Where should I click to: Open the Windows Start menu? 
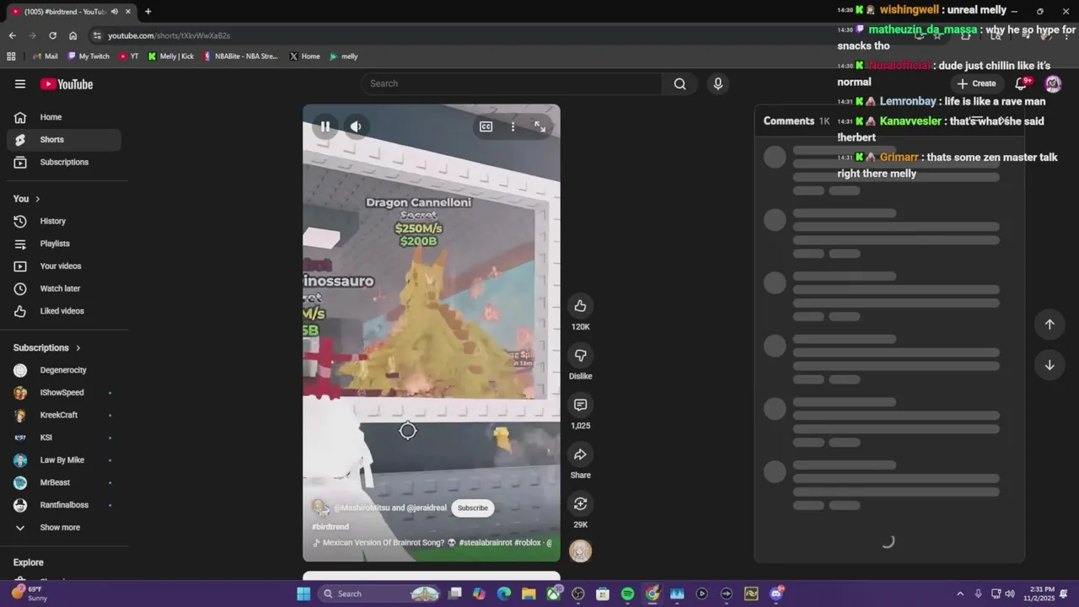tap(303, 594)
